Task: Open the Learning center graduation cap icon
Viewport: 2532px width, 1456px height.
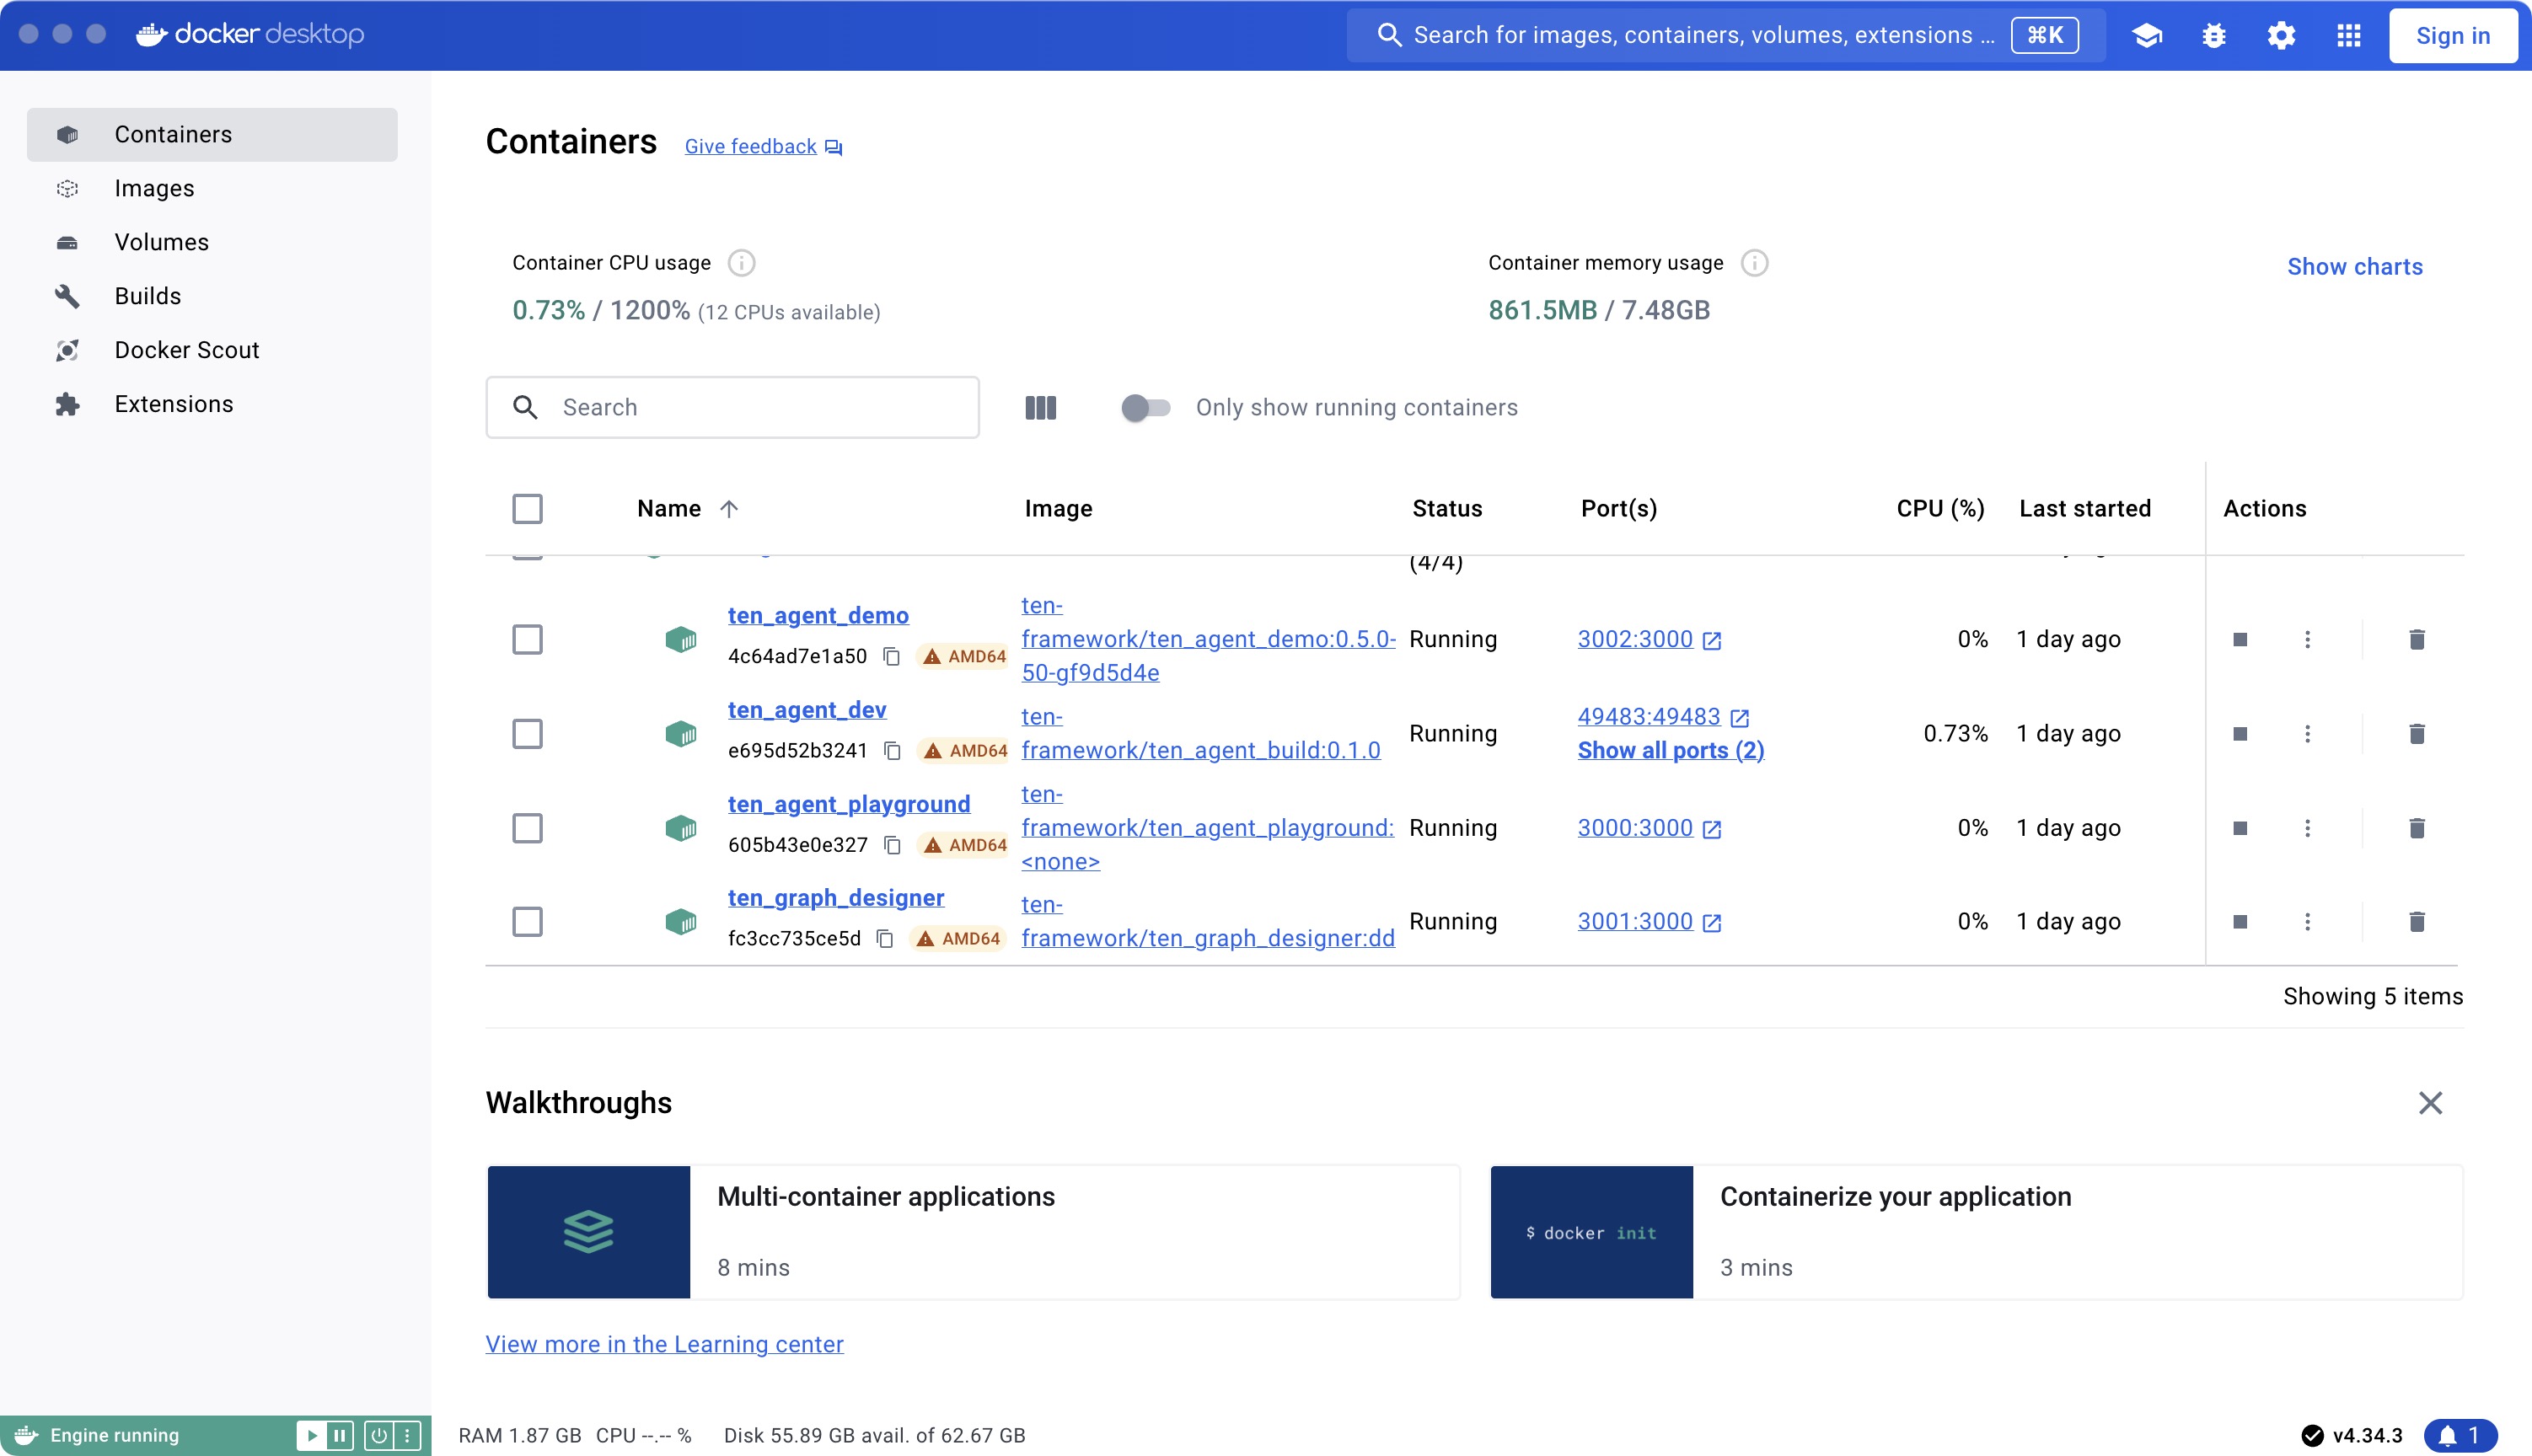Action: click(x=2146, y=36)
